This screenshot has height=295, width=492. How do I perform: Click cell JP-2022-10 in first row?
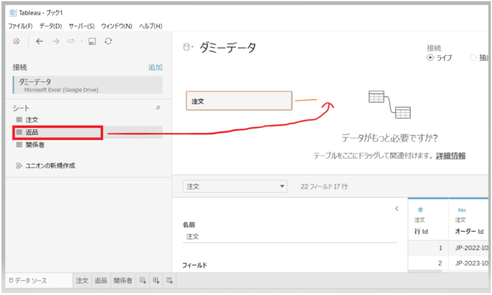pyautogui.click(x=471, y=248)
